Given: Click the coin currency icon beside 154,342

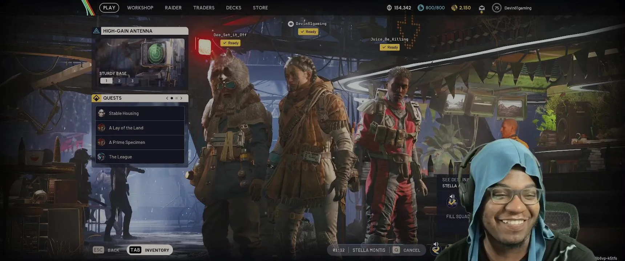Looking at the screenshot, I should tap(389, 8).
